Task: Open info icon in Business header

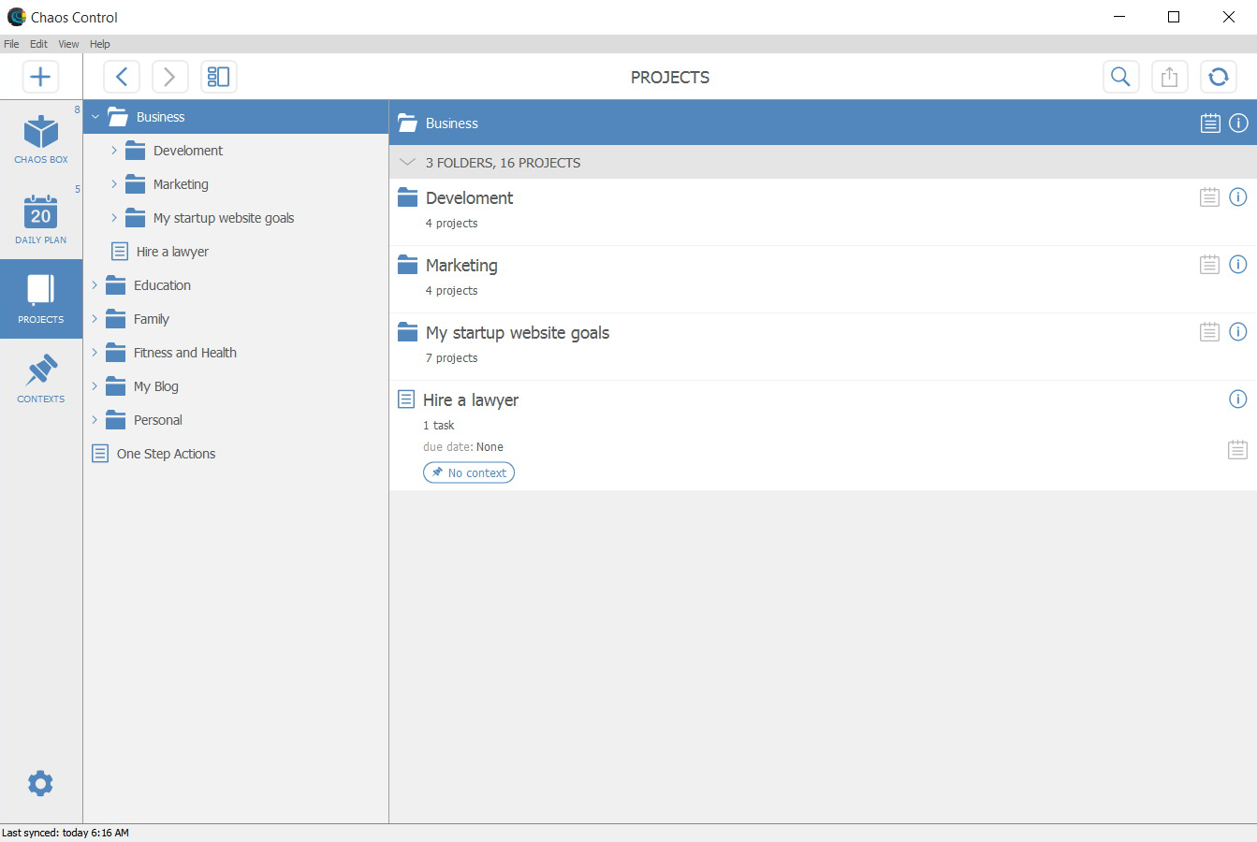Action: (x=1238, y=123)
